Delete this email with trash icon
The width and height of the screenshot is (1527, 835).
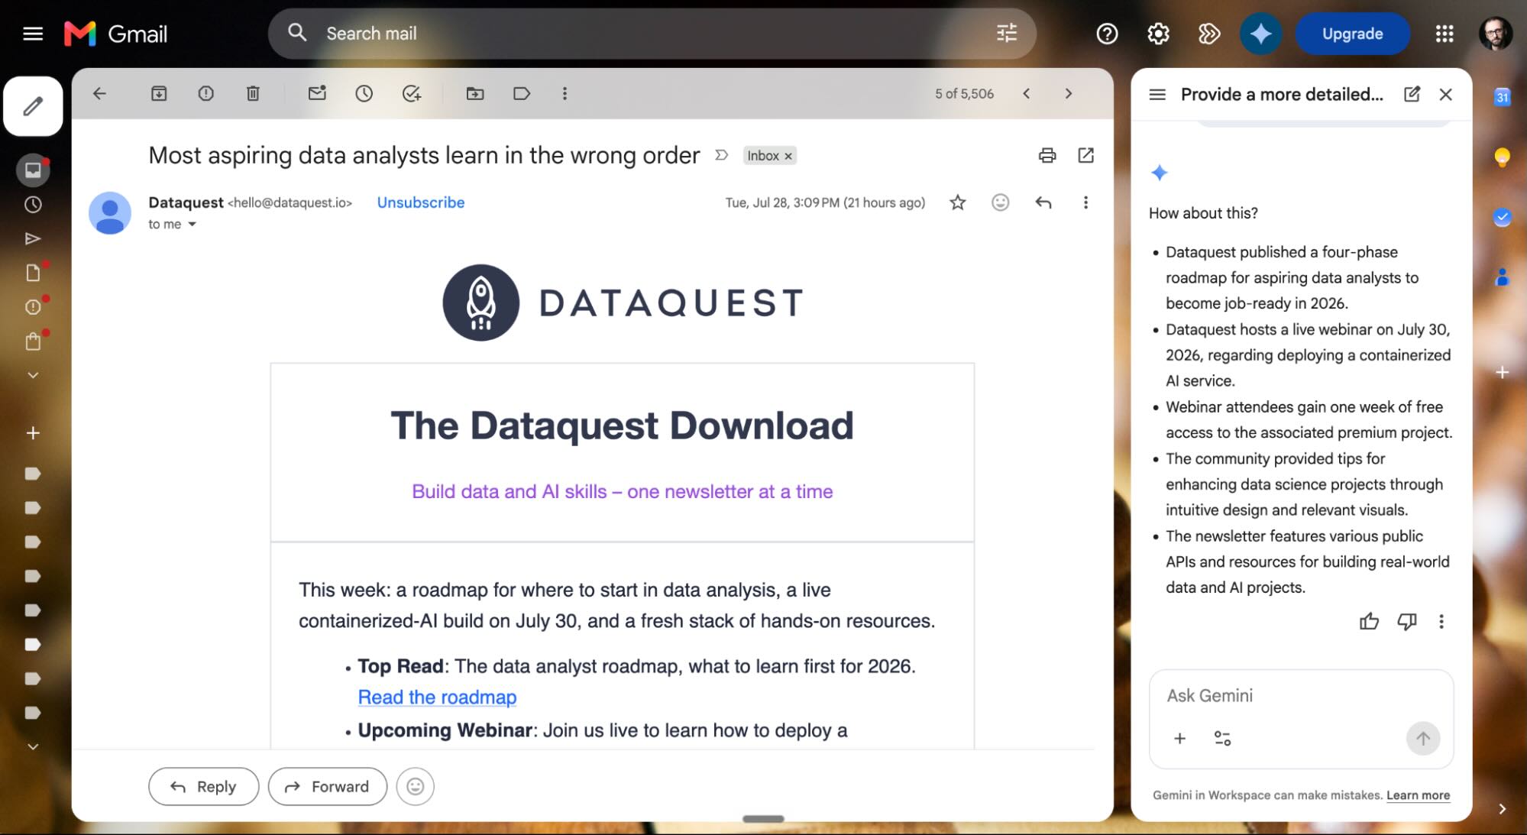tap(253, 94)
